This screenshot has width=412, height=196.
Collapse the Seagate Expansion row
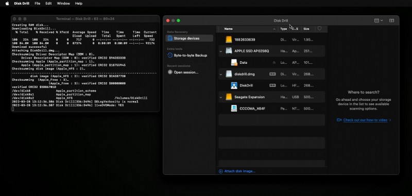[x=221, y=97]
